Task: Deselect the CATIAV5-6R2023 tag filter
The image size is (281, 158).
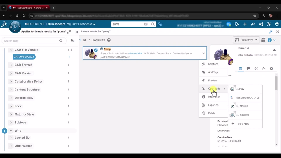Action: point(24,57)
